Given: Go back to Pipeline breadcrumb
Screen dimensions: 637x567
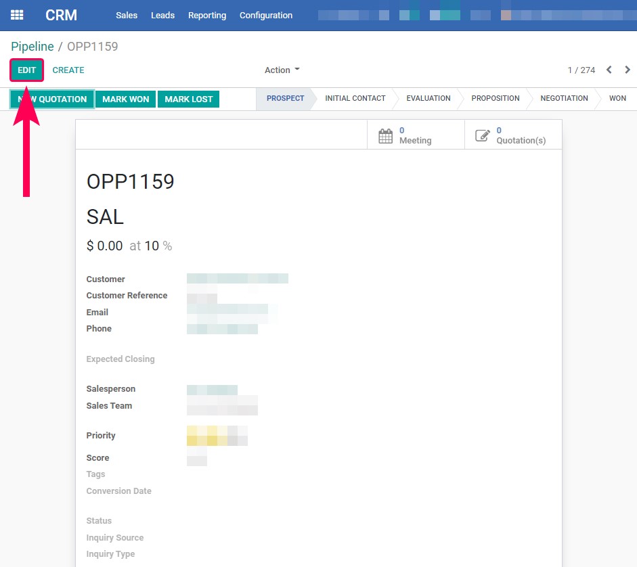Looking at the screenshot, I should coord(32,46).
